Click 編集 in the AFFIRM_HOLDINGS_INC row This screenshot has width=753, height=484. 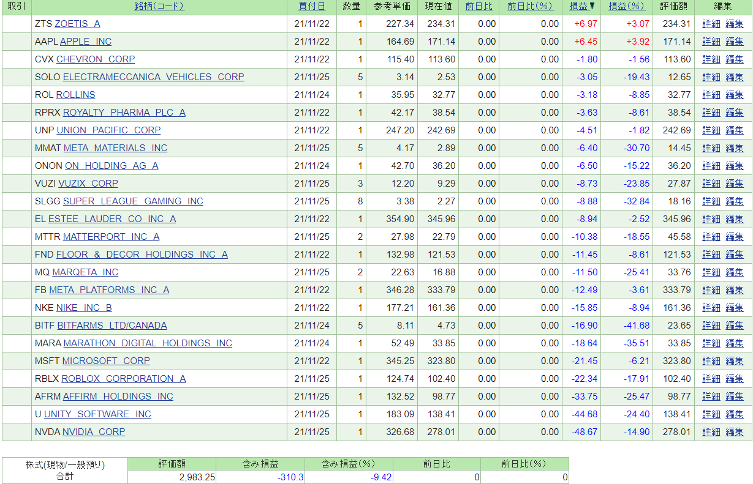pos(735,397)
